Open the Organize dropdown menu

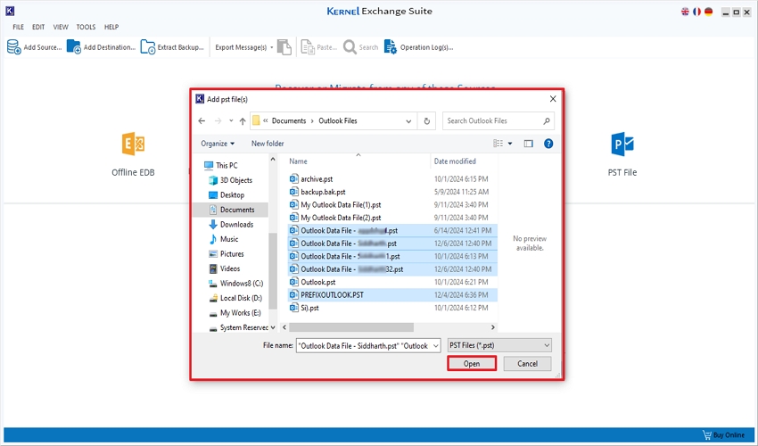point(218,144)
